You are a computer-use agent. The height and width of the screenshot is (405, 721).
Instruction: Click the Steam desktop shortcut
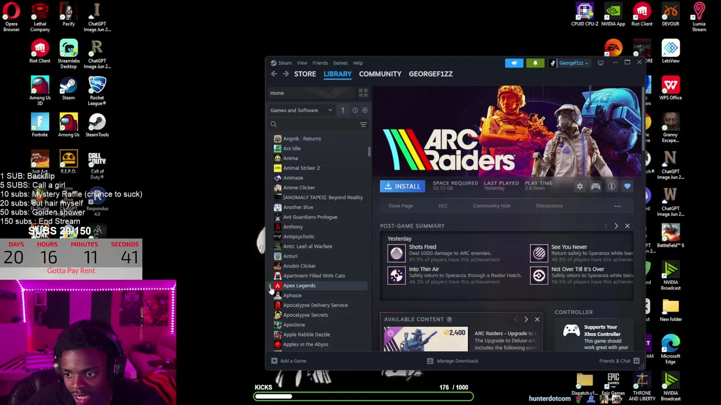click(x=68, y=89)
